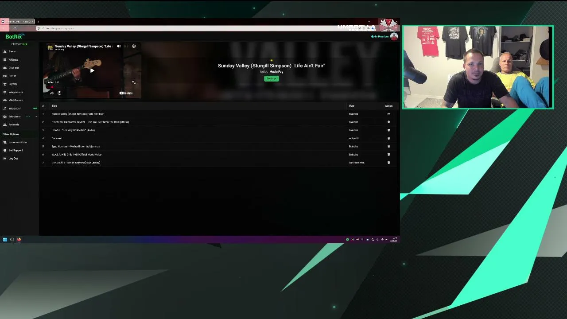The width and height of the screenshot is (567, 319).
Task: Click the webcam overlay feed
Action: point(478,67)
